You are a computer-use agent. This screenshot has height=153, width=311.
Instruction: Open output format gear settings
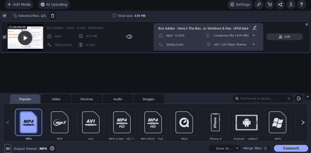coord(52,148)
